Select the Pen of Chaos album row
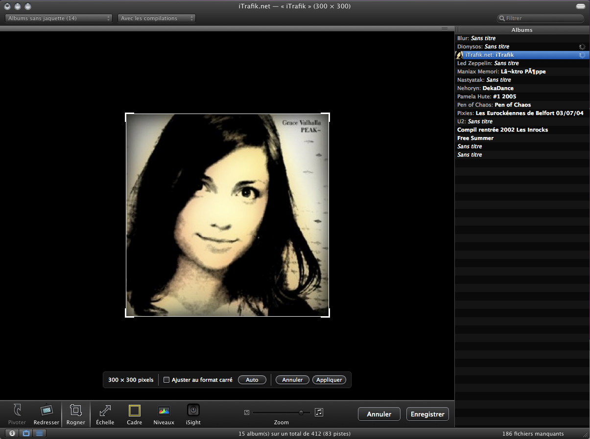The height and width of the screenshot is (439, 590). (522, 105)
